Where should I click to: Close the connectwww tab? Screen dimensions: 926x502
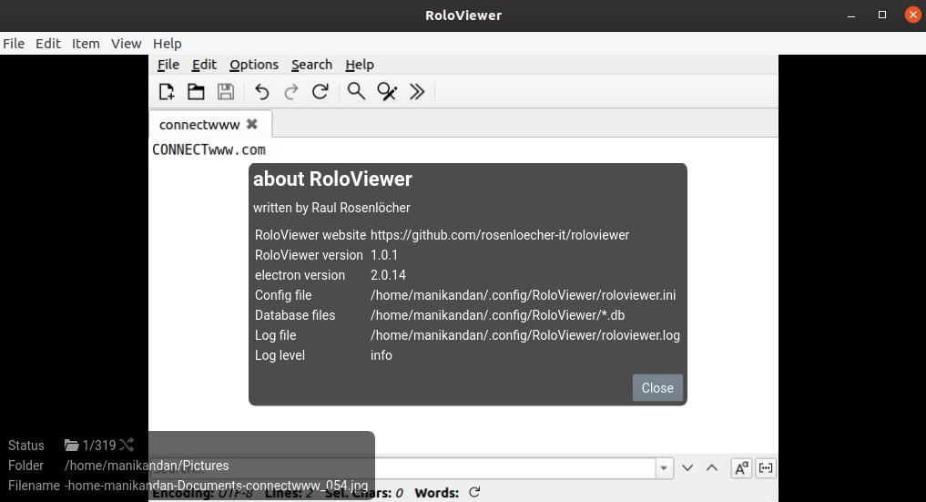point(252,124)
